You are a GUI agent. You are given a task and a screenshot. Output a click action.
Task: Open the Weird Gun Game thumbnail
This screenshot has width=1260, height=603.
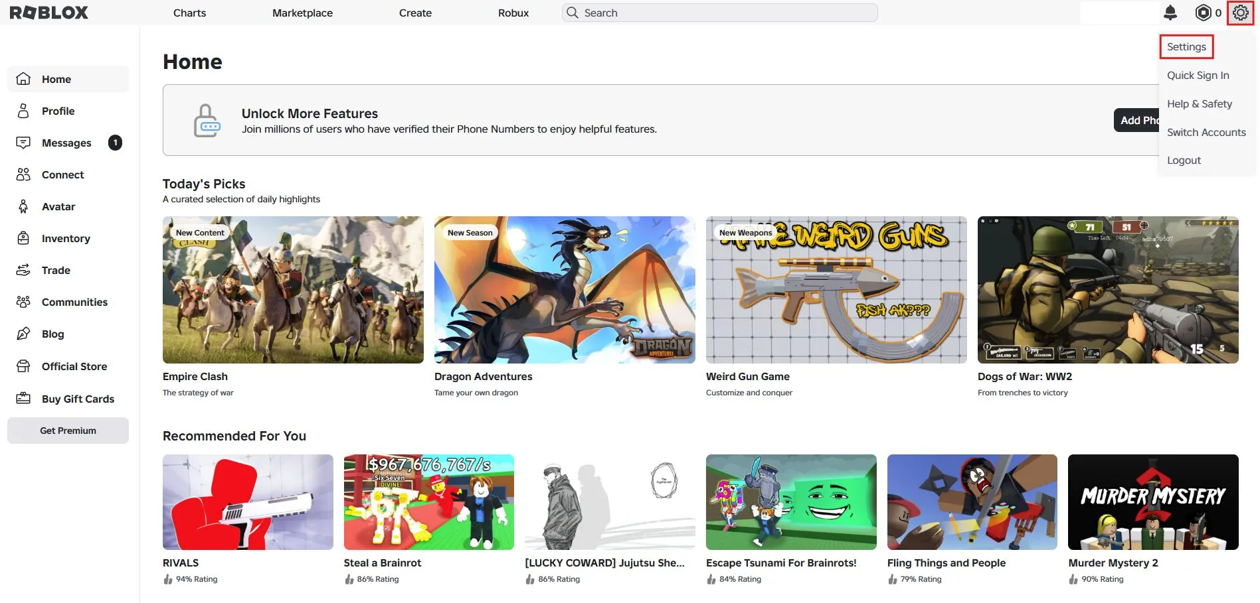pos(836,290)
